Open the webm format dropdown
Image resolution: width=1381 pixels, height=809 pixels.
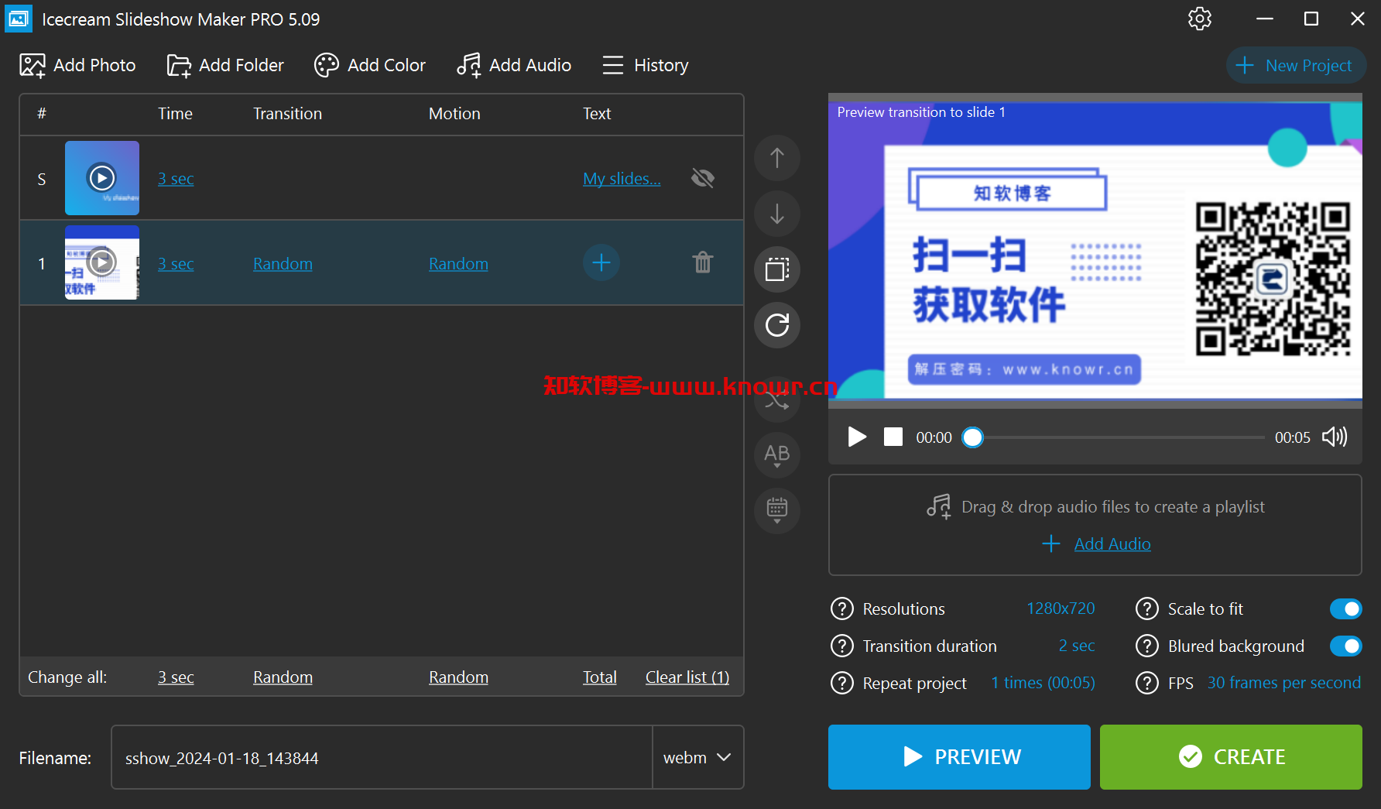click(x=697, y=757)
